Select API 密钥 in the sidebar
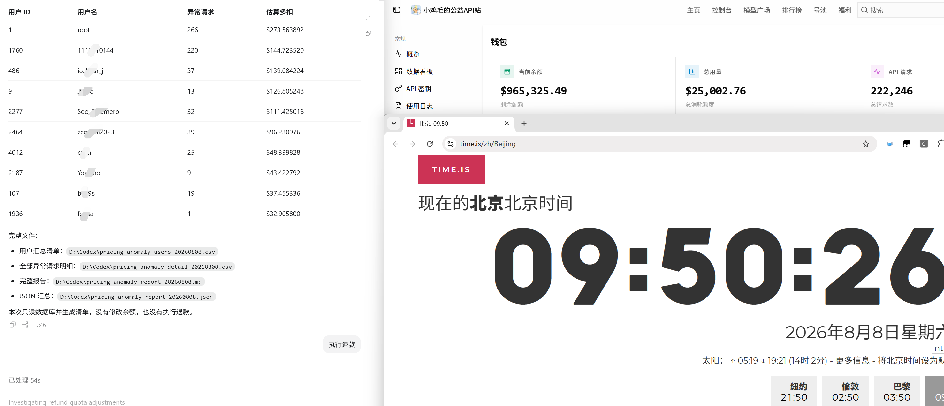Image resolution: width=944 pixels, height=406 pixels. [x=418, y=89]
